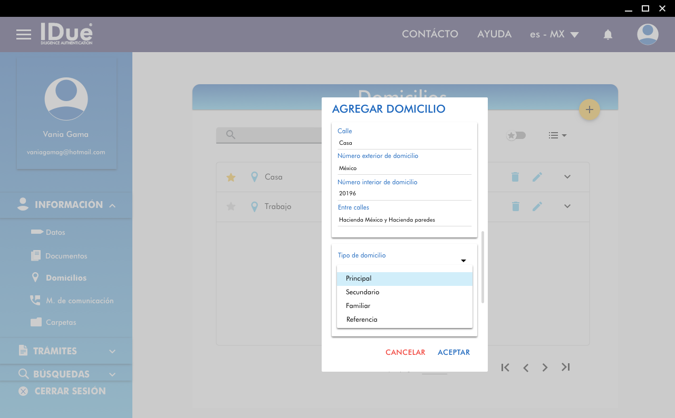Toggle the favorites filter switch
This screenshot has height=418, width=675.
click(516, 135)
